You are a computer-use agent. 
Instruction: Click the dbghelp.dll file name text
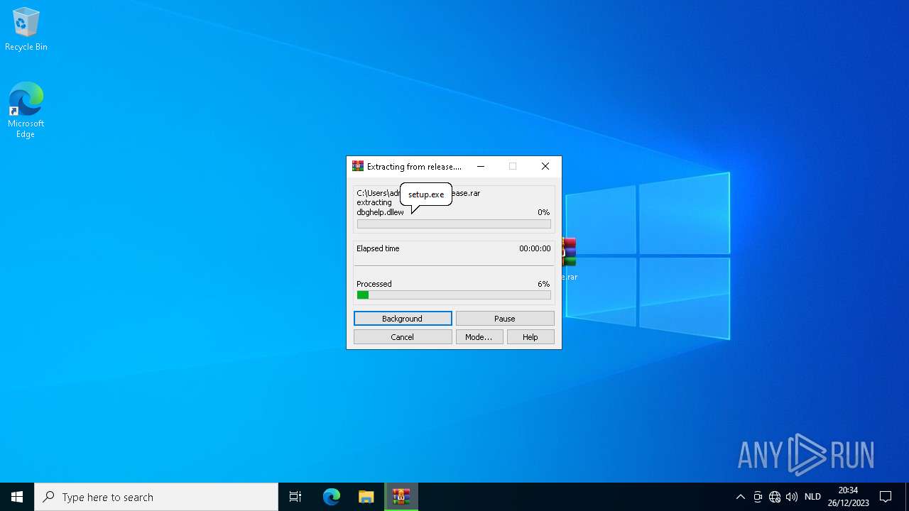tap(380, 212)
